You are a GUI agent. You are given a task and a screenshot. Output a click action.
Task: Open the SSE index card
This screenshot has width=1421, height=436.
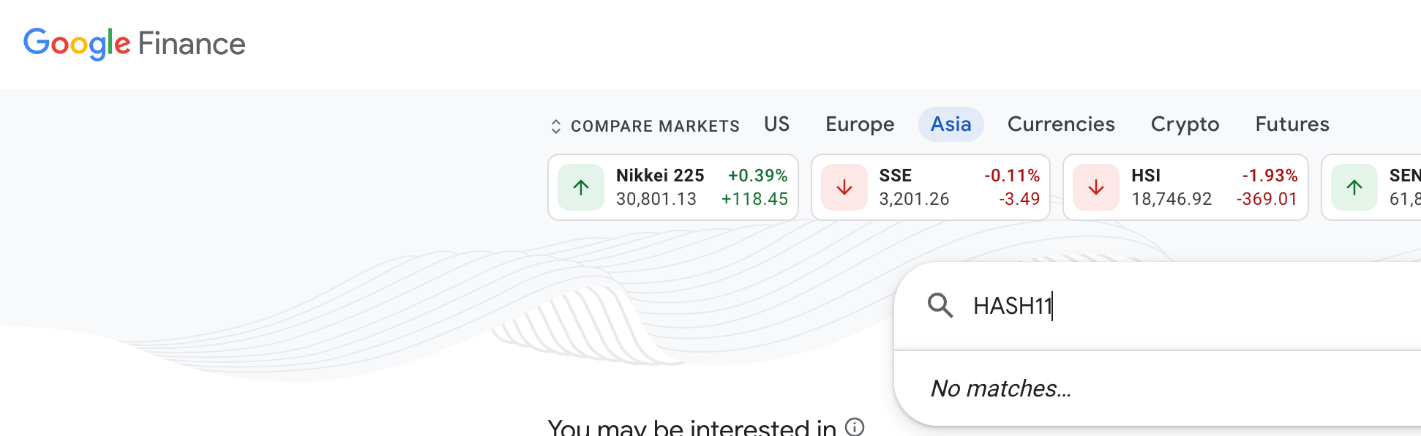pyautogui.click(x=931, y=187)
